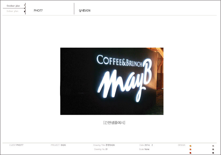The image size is (221, 155).
Task: Pick the light orange color swatch
Action: tap(190, 146)
